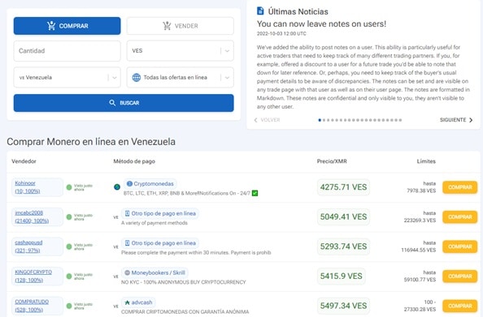This screenshot has width=483, height=317.
Task: Click the green online status dot for Kohinoor
Action: coord(69,187)
